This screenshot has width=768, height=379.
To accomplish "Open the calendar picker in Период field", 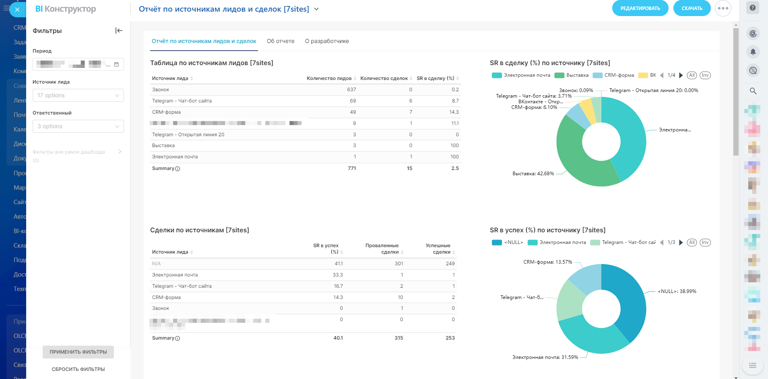I will 116,64.
